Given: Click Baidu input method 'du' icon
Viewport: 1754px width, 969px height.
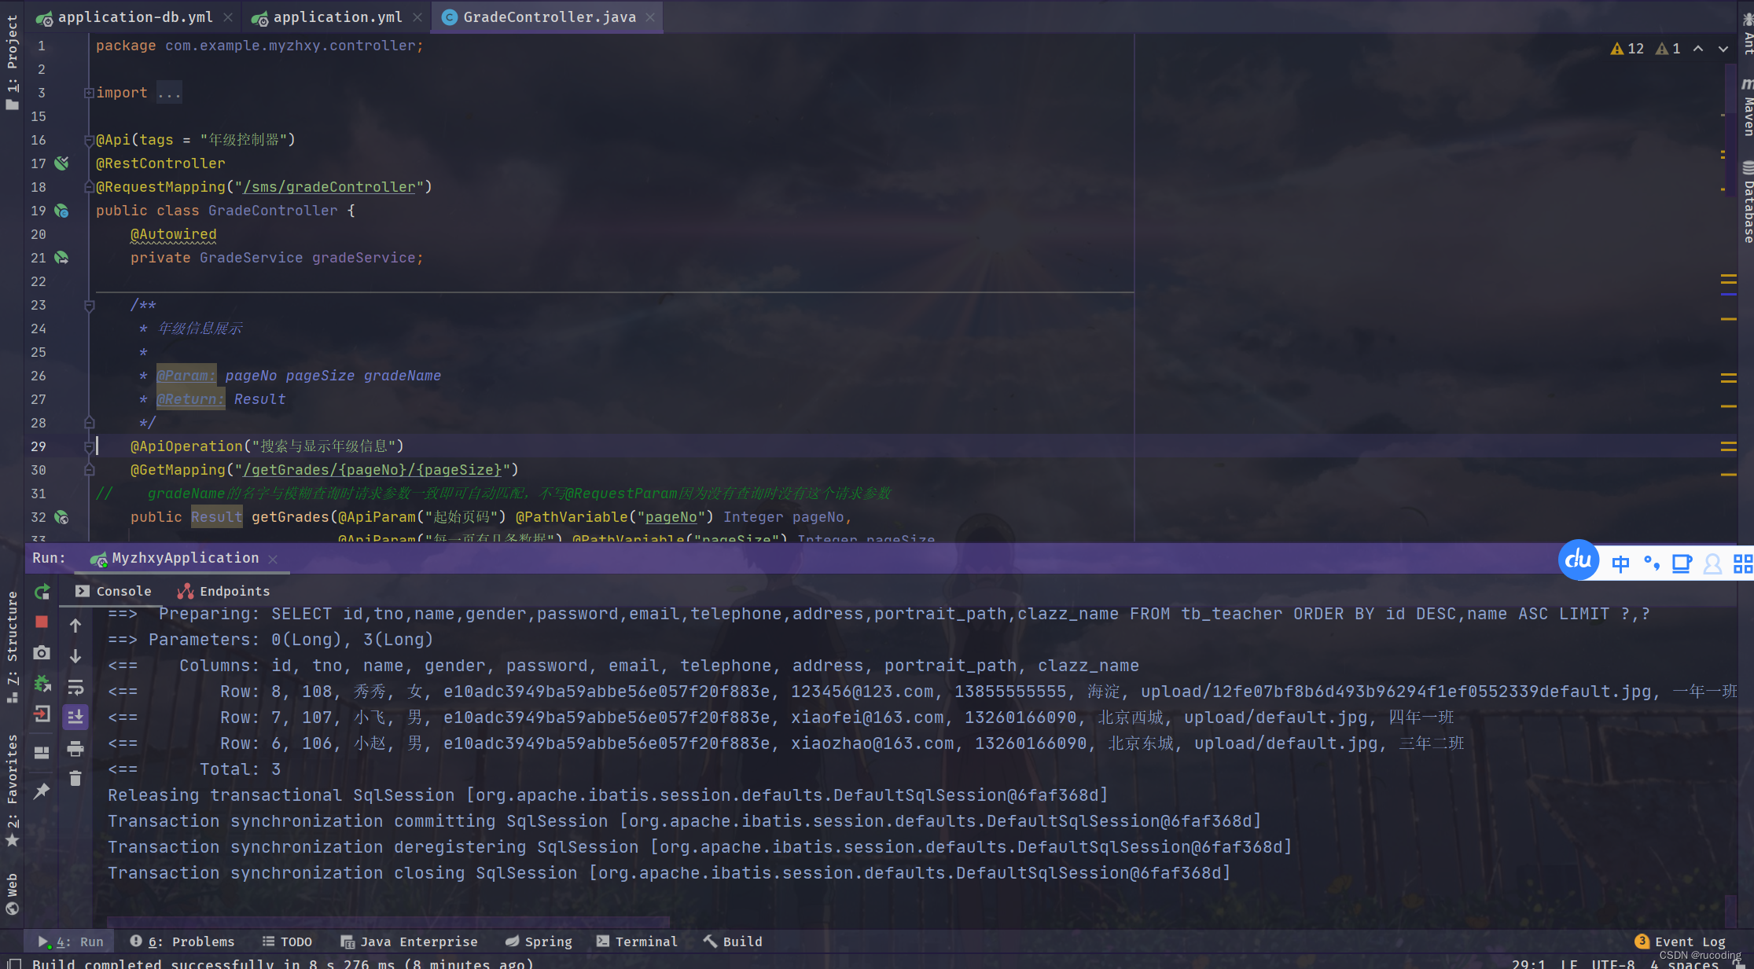Looking at the screenshot, I should [x=1578, y=560].
